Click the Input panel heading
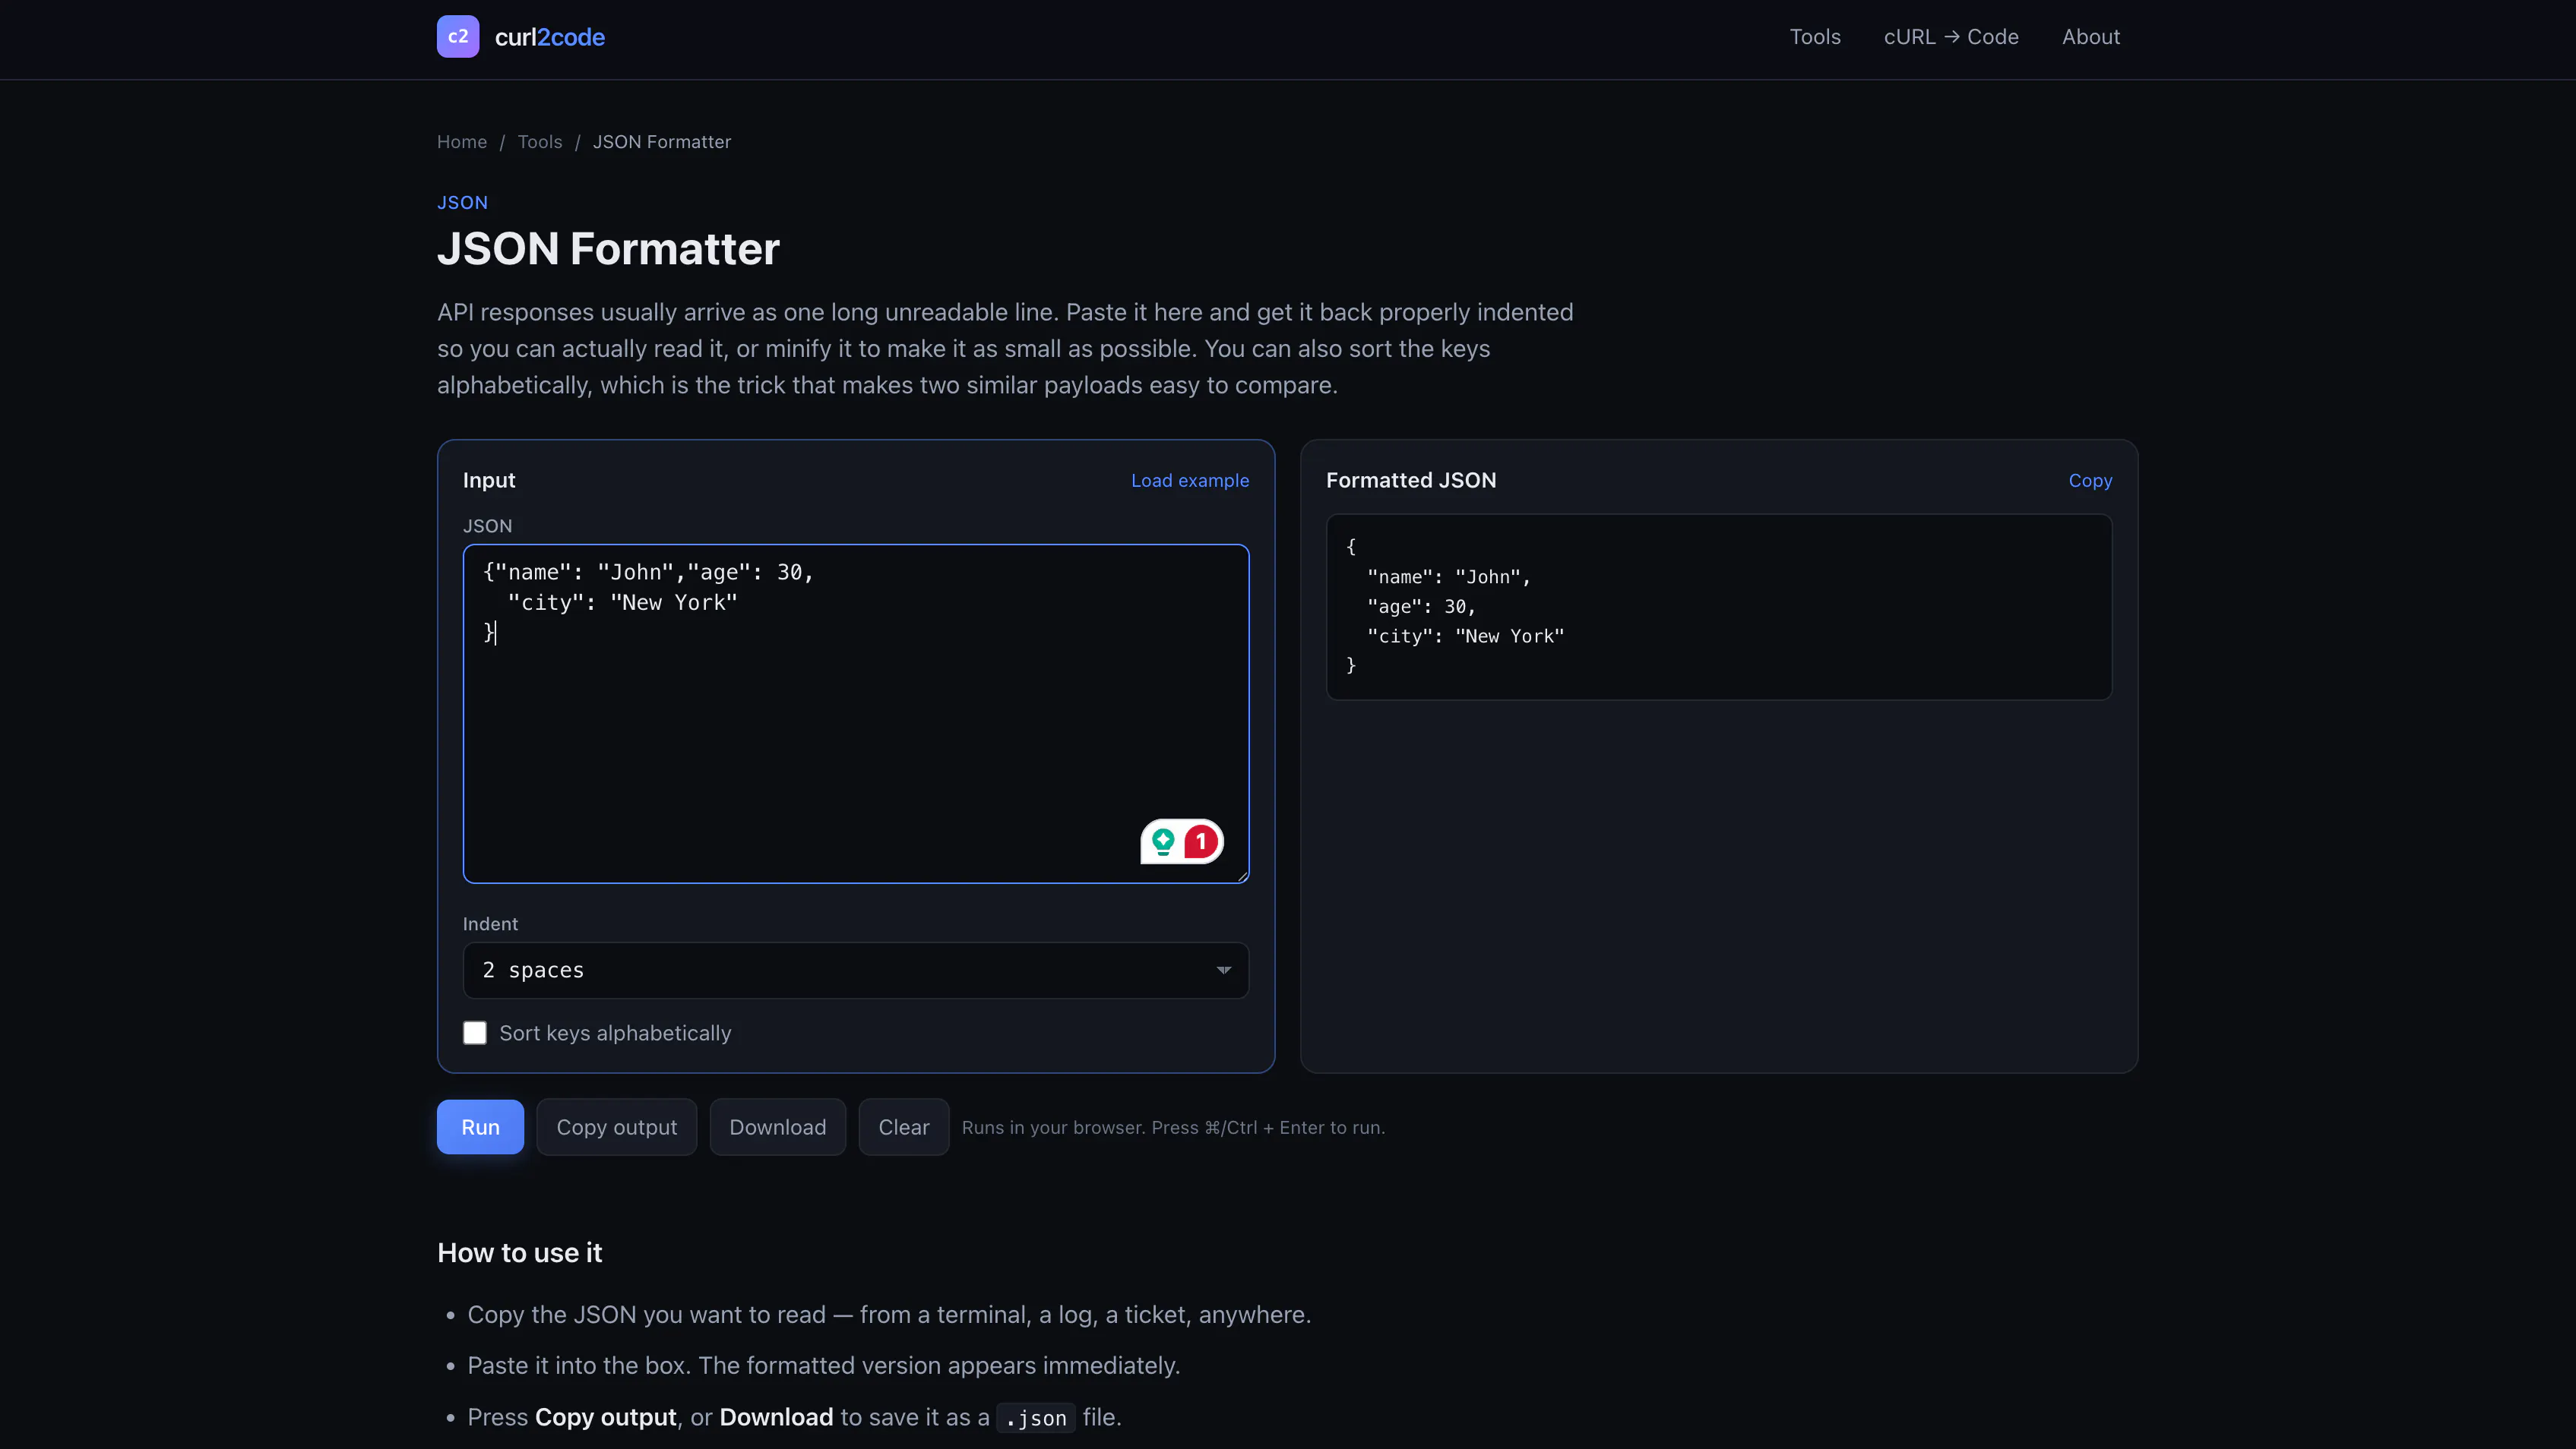The width and height of the screenshot is (2576, 1449). click(489, 481)
